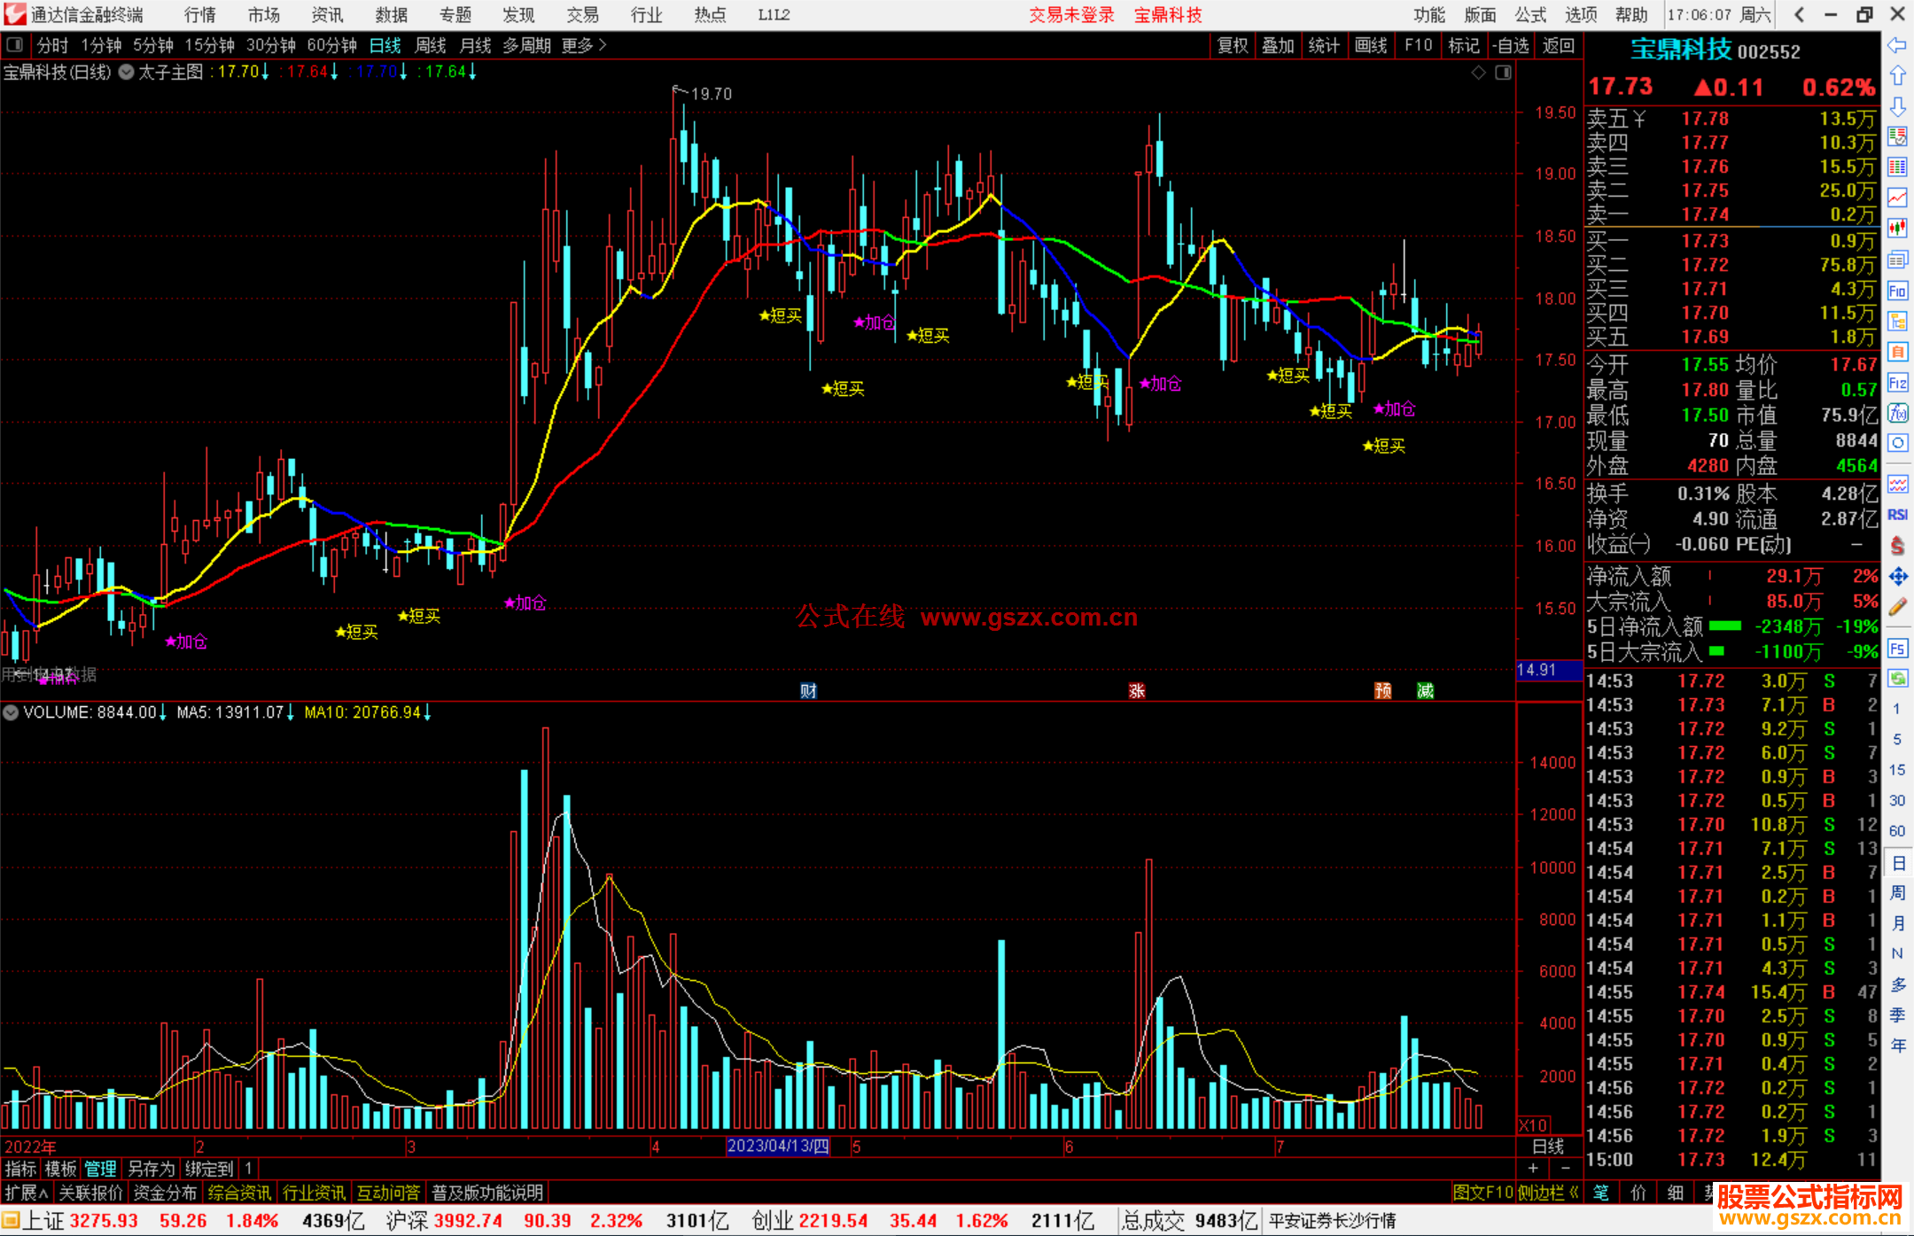Click the four-way move arrows icon
Viewport: 1914px width, 1236px height.
pos(1897,577)
